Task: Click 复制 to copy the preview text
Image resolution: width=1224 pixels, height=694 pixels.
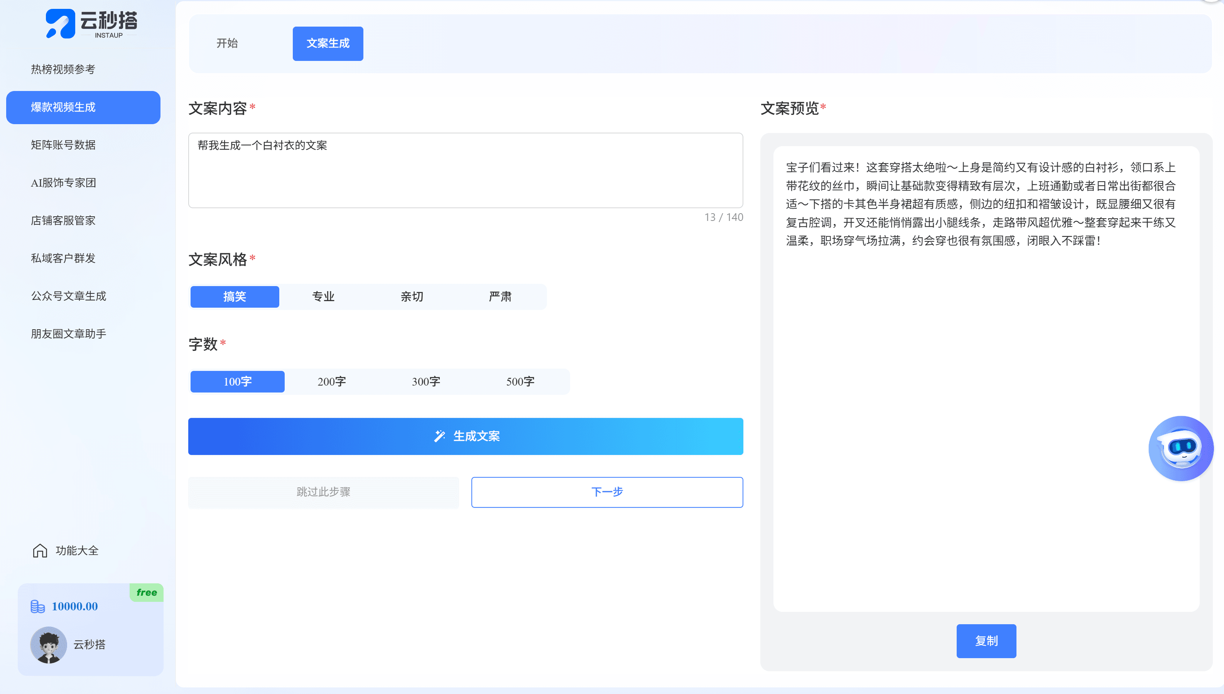Action: pyautogui.click(x=986, y=641)
